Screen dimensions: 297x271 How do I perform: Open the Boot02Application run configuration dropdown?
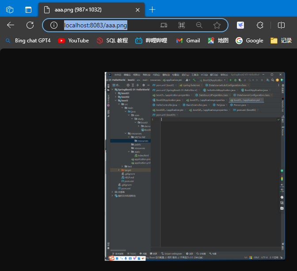coord(213,80)
